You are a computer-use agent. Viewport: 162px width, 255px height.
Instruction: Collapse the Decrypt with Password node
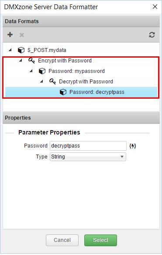point(41,81)
